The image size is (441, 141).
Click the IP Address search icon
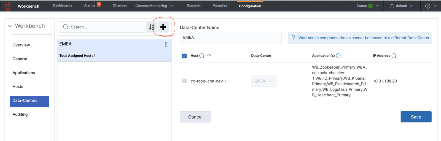(x=394, y=56)
